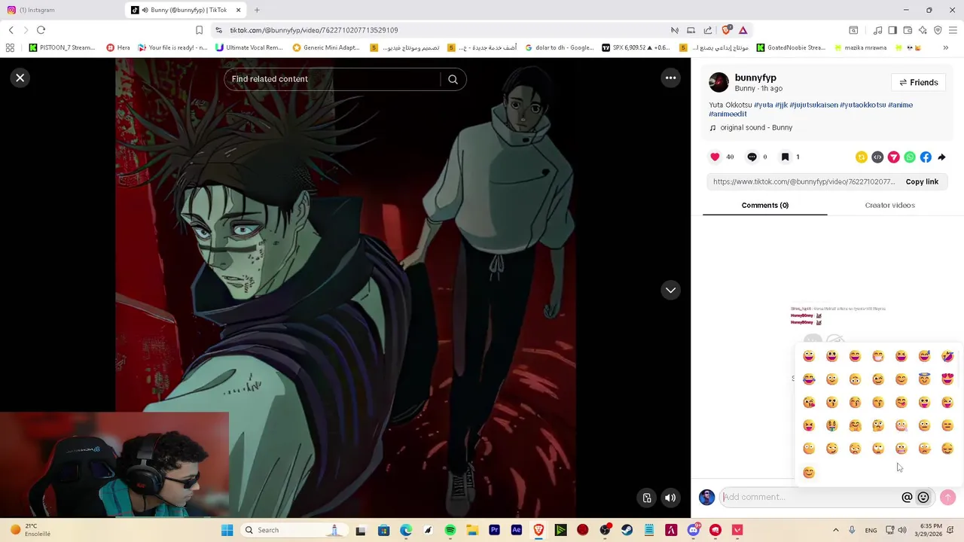964x542 pixels.
Task: Open the browser hamburger menu
Action: (953, 30)
